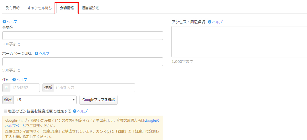The width and height of the screenshot is (307, 140).
Task: Focus the ホームページURL input field
Action: click(82, 62)
